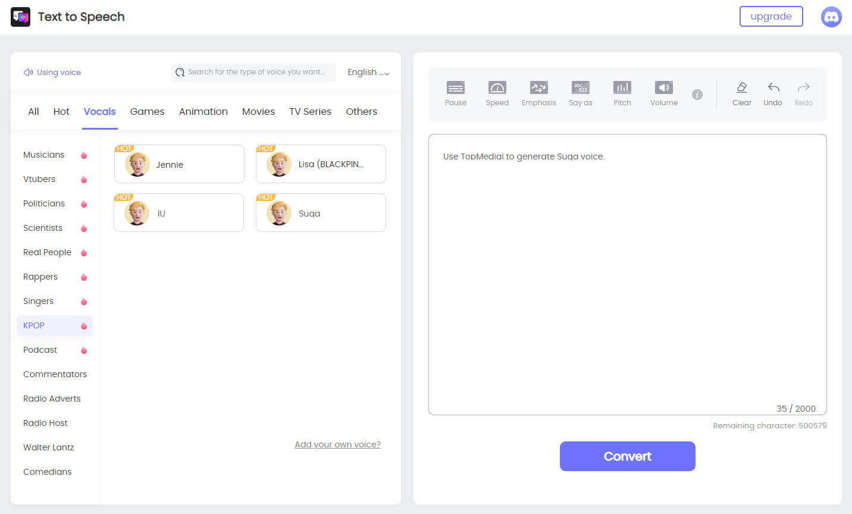Click Remaining character: 500579 text
The width and height of the screenshot is (852, 514).
tap(770, 426)
